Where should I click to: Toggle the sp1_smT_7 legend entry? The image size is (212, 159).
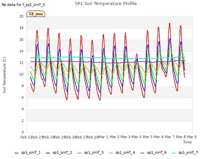point(185,153)
